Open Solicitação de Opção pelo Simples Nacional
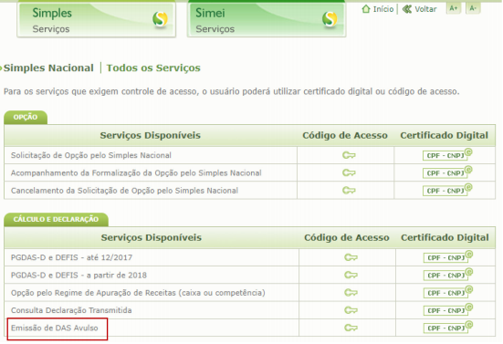This screenshot has height=344, width=503. [x=91, y=155]
